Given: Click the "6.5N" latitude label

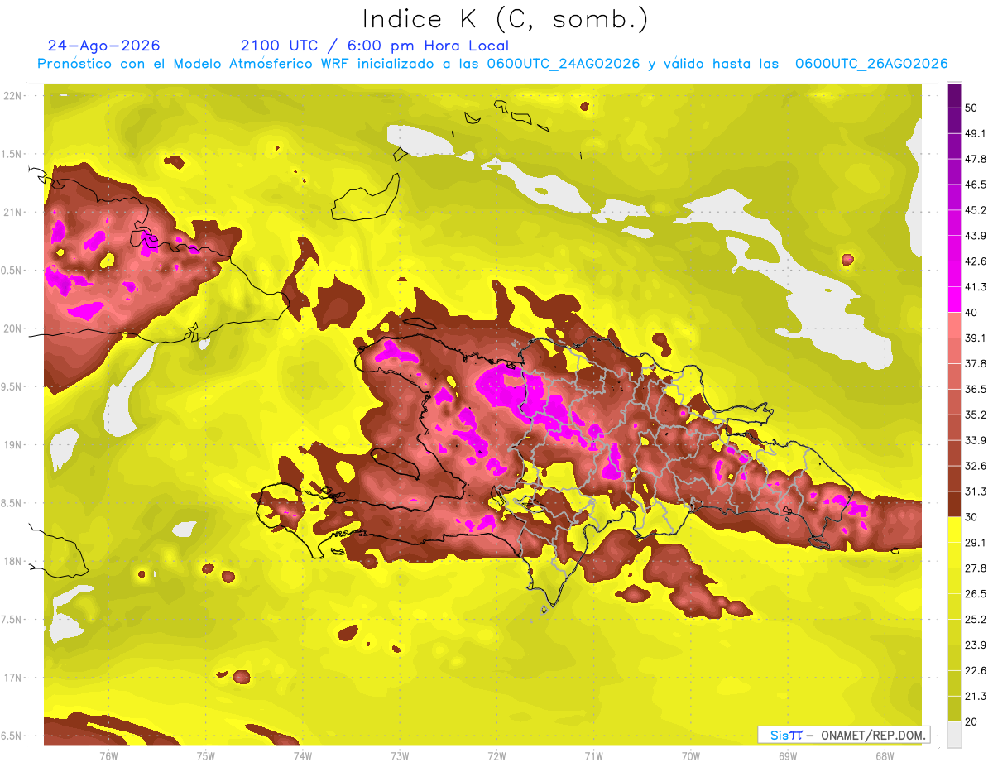Looking at the screenshot, I should tap(12, 736).
